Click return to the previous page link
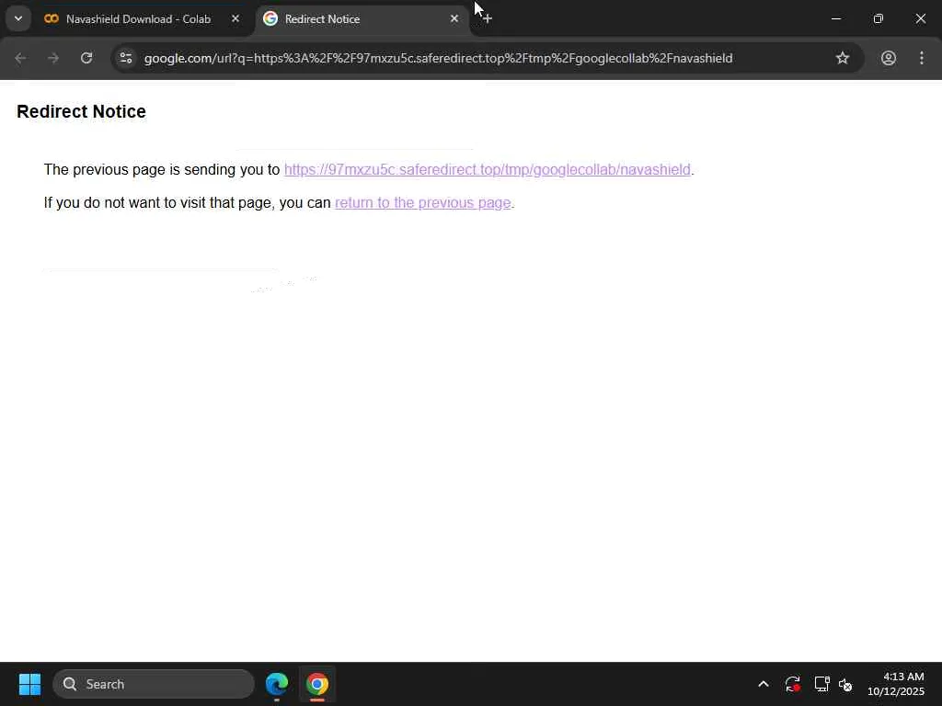This screenshot has height=706, width=942. pyautogui.click(x=423, y=203)
